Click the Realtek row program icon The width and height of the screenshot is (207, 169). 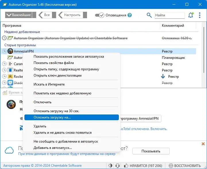pos(10,70)
